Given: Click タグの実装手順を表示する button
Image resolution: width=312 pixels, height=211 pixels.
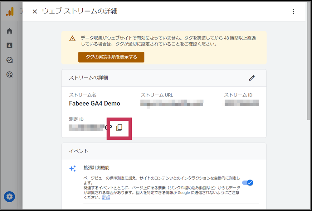Looking at the screenshot, I should [111, 57].
